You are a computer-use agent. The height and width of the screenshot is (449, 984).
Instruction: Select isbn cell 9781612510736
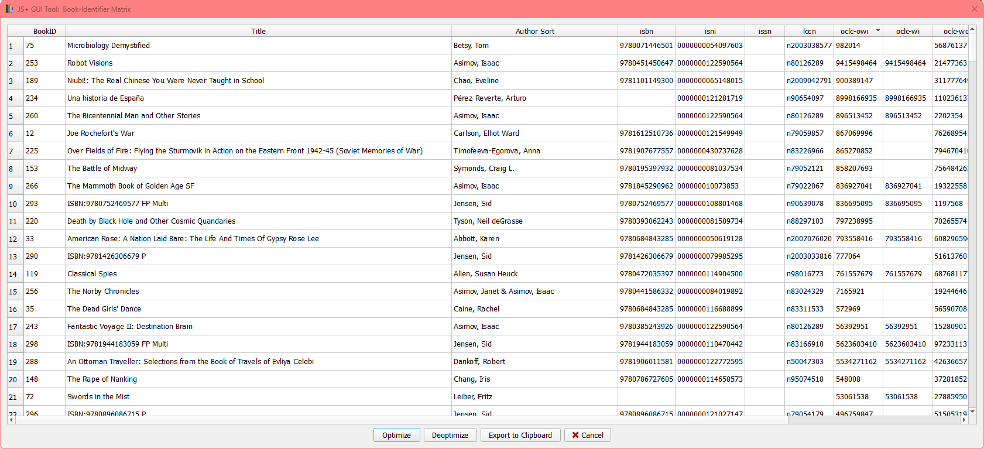tap(647, 133)
